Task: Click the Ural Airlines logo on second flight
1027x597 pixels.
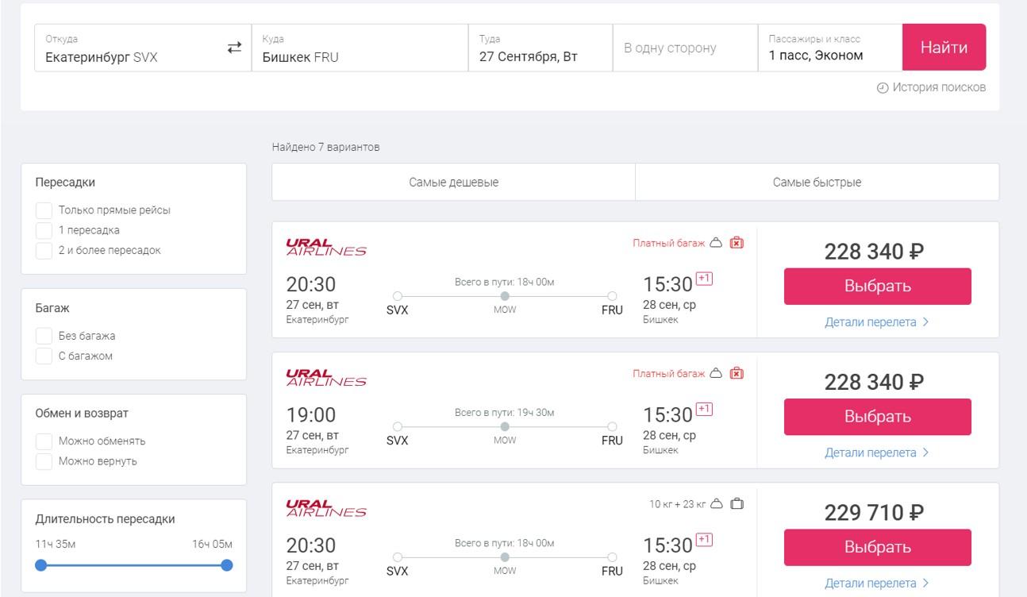Action: point(326,378)
